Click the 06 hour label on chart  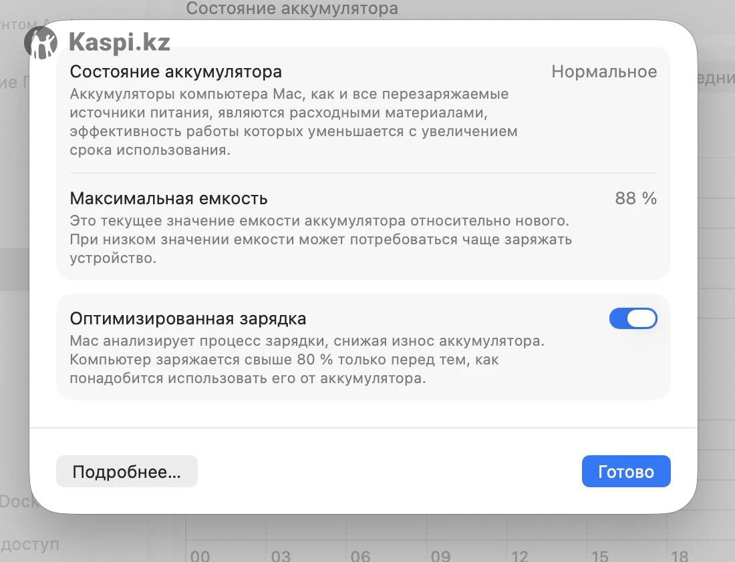[361, 556]
